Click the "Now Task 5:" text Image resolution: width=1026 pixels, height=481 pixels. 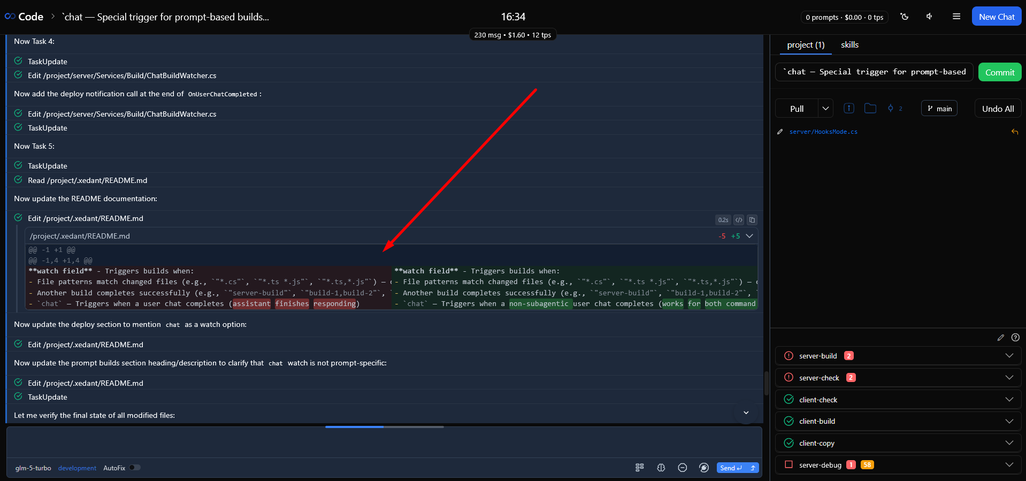(x=34, y=146)
